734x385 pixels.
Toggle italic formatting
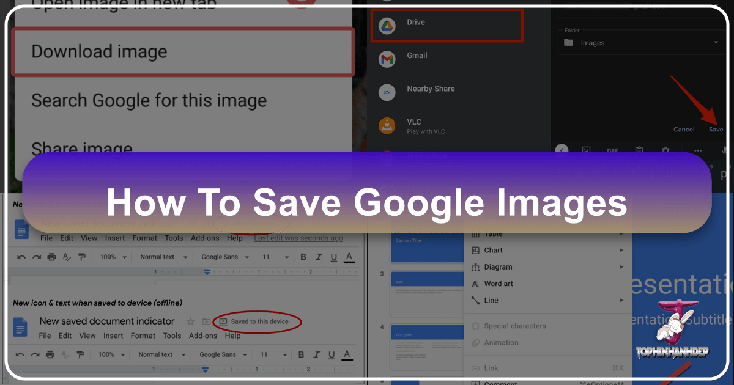[319, 257]
